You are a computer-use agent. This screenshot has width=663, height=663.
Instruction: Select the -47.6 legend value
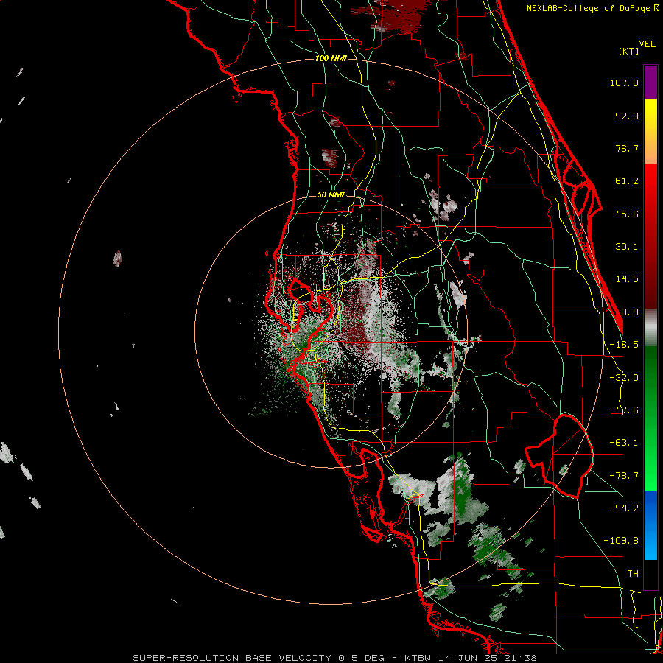tap(624, 410)
